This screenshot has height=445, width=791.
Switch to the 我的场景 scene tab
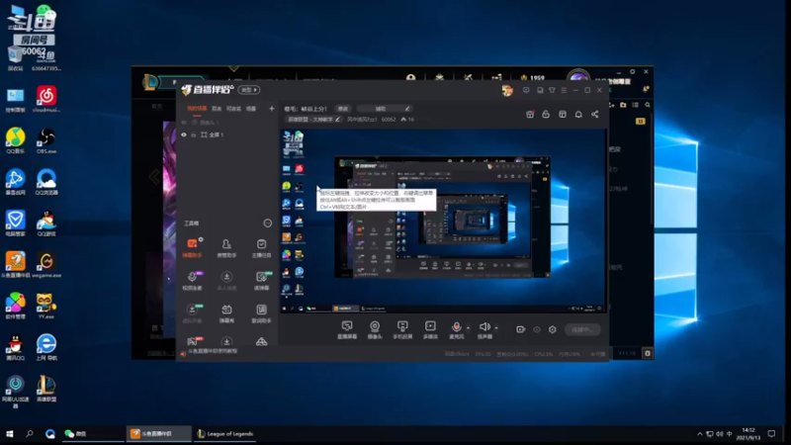[x=197, y=108]
